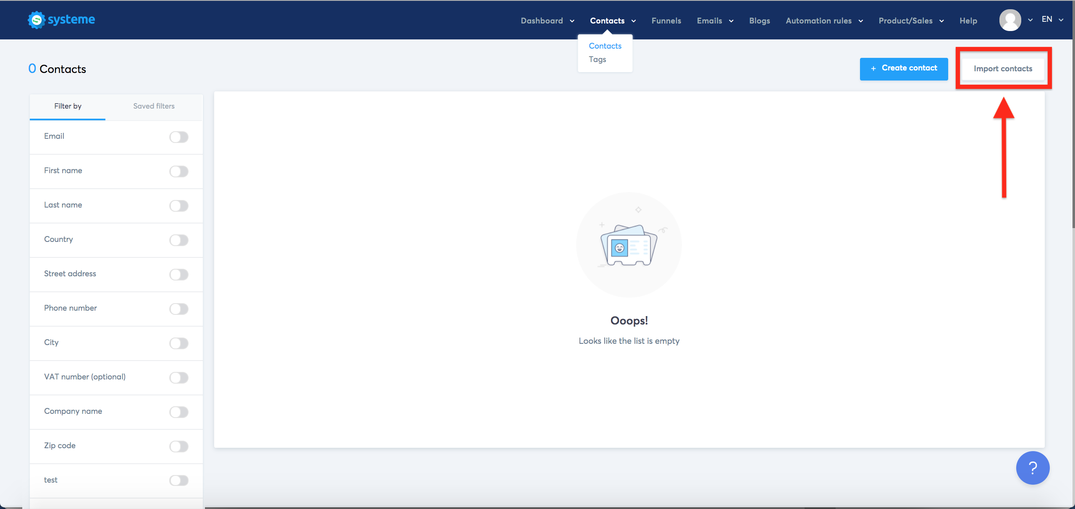
Task: Switch to the Saved filters tab
Action: [x=154, y=106]
